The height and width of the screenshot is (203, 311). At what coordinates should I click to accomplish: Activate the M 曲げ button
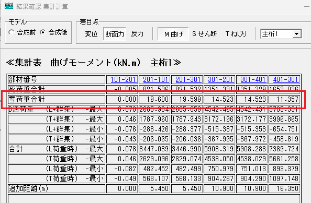[x=173, y=34]
